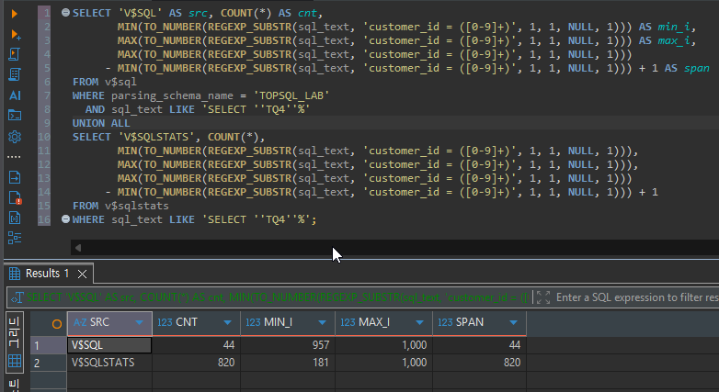Click the SQL text icon in filter bar
The image size is (719, 392).
pos(17,297)
